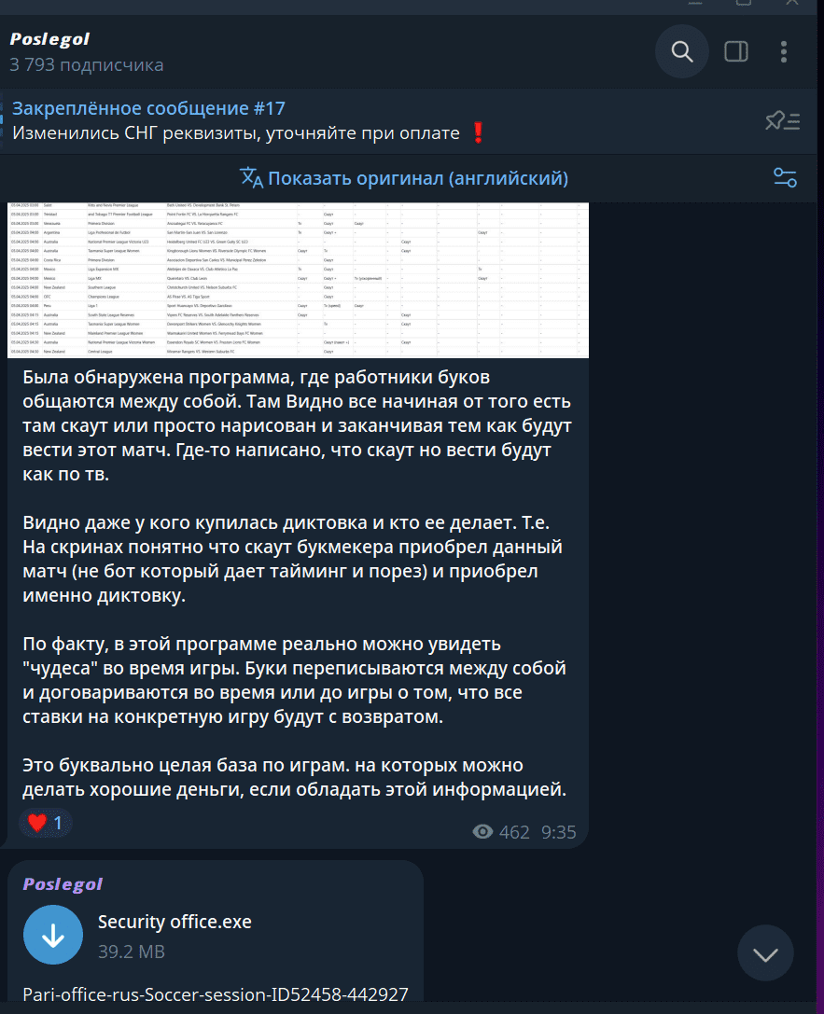Open the pinned messages list icon
This screenshot has width=824, height=1014.
tap(783, 121)
